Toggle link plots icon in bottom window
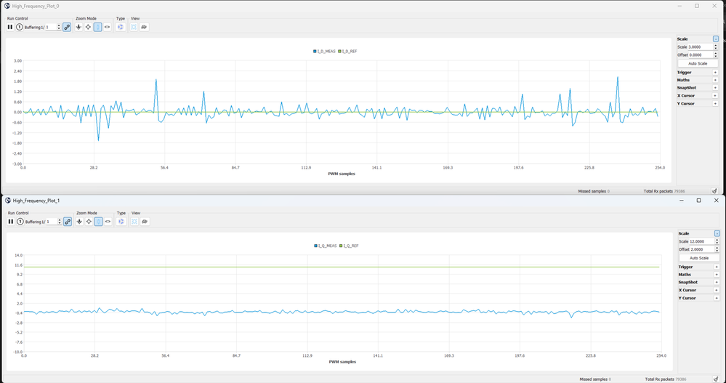This screenshot has width=726, height=383. tap(68, 222)
